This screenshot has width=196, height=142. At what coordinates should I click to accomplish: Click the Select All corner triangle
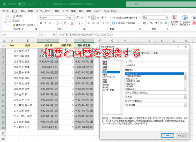(x=4, y=41)
